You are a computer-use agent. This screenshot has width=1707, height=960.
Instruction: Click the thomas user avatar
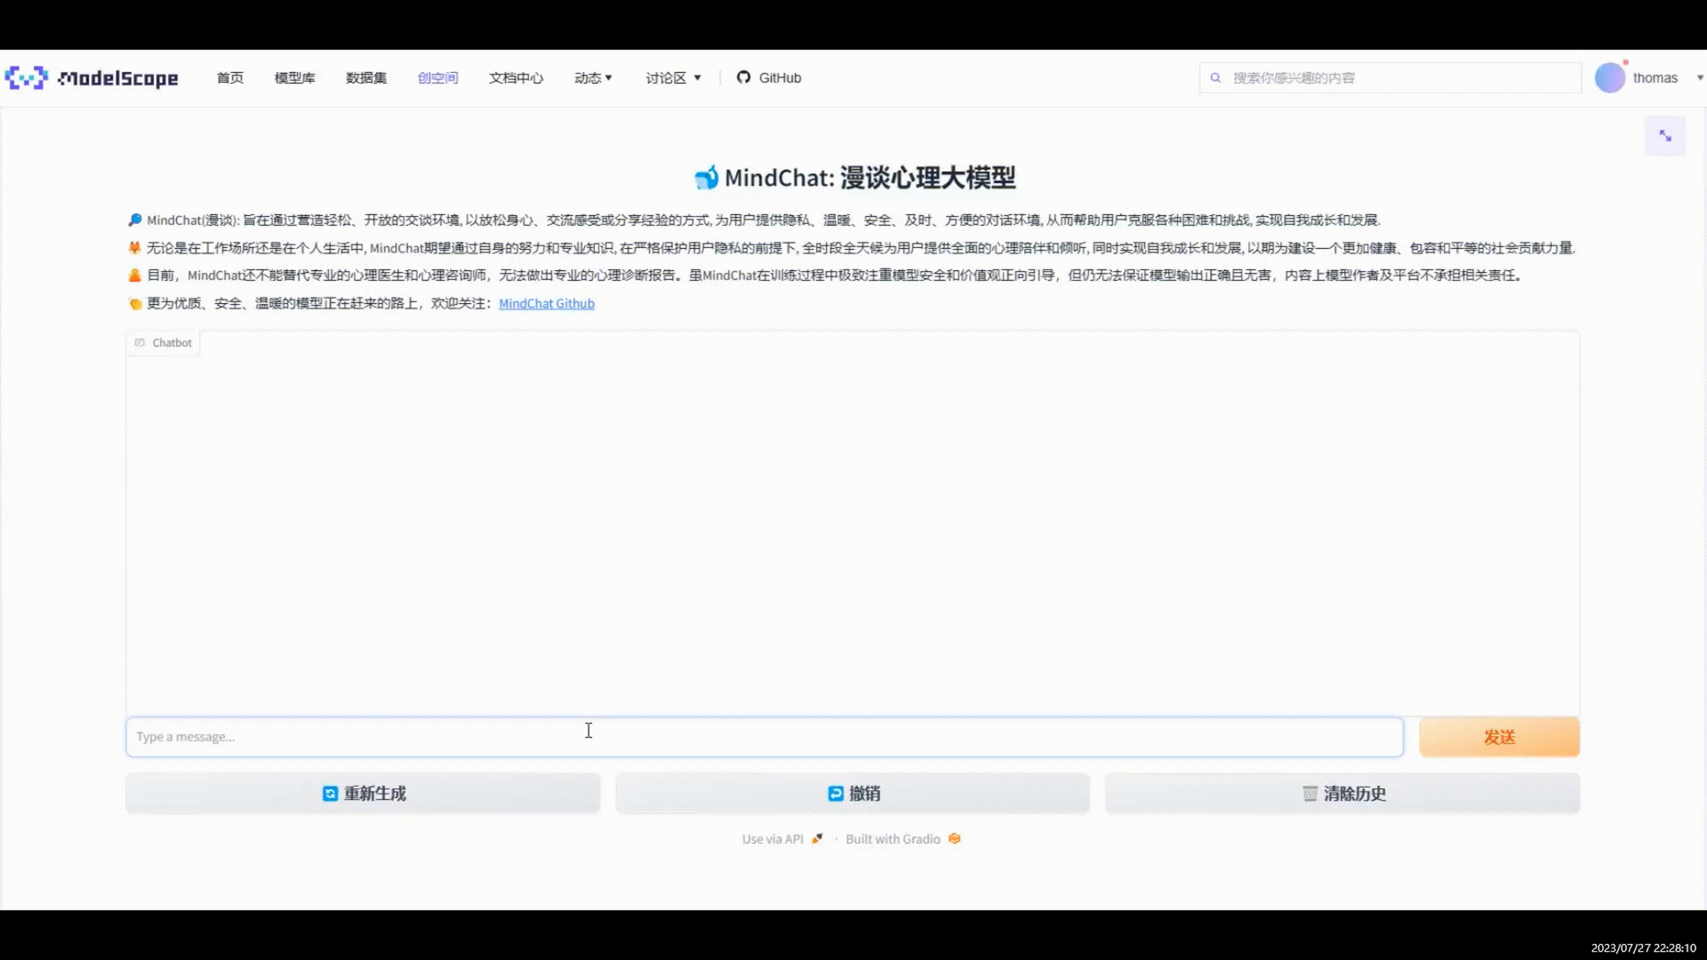click(x=1610, y=77)
